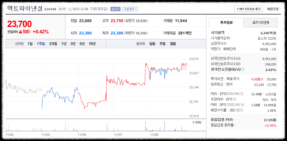Select the 10년 line chart period

click(x=92, y=44)
